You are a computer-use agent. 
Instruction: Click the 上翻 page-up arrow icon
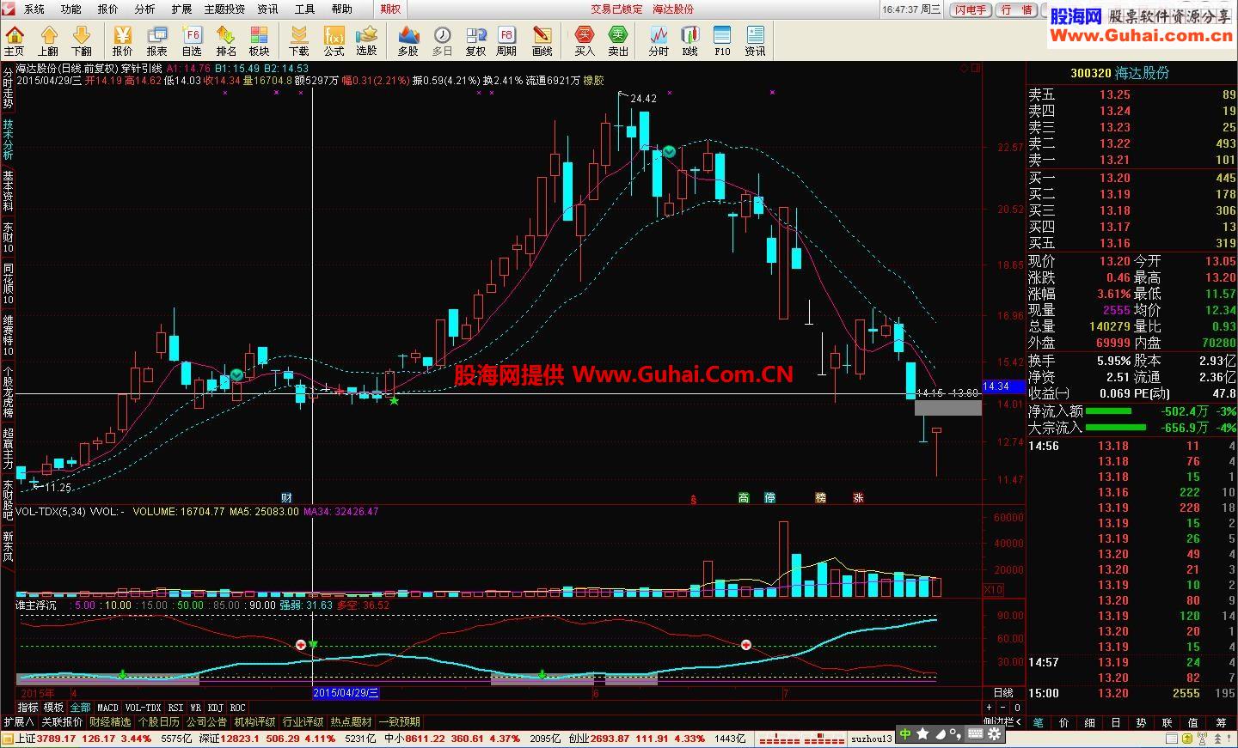click(x=48, y=40)
